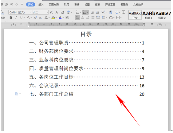The image size is (173, 133).
Task: Click the sort icon
Action: (x=111, y=12)
